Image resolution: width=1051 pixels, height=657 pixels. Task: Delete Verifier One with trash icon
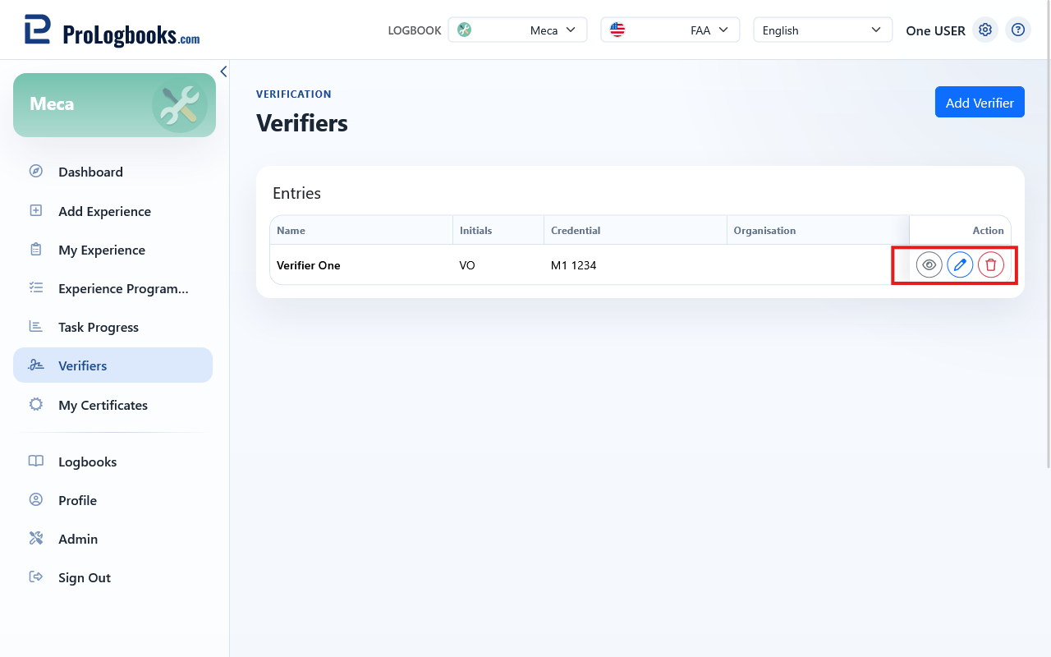(991, 265)
